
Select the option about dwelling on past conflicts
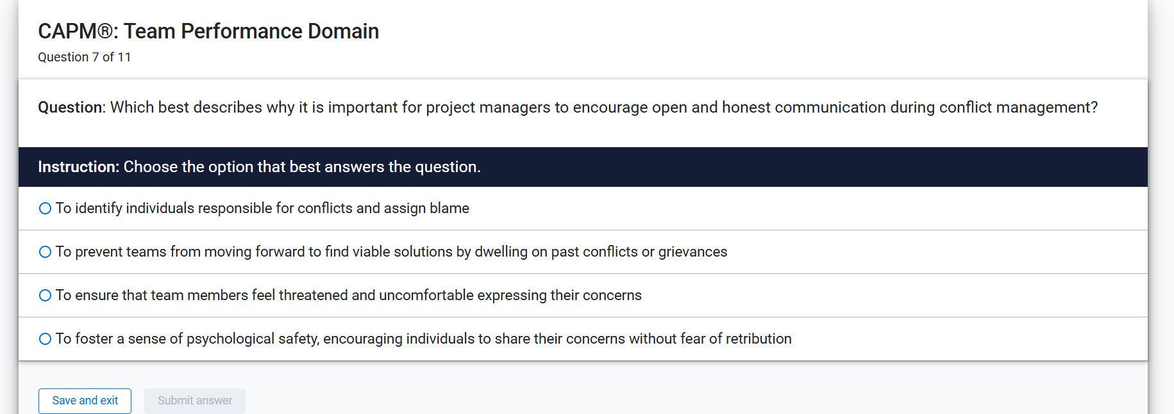click(391, 251)
